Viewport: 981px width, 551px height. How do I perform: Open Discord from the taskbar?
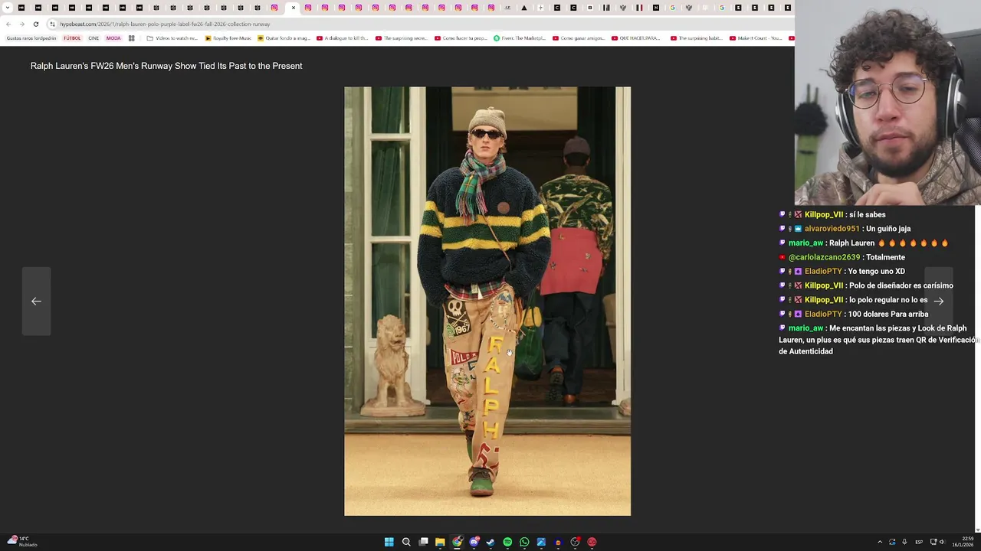click(474, 542)
